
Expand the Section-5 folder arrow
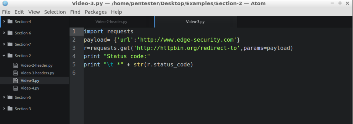pos(4,97)
